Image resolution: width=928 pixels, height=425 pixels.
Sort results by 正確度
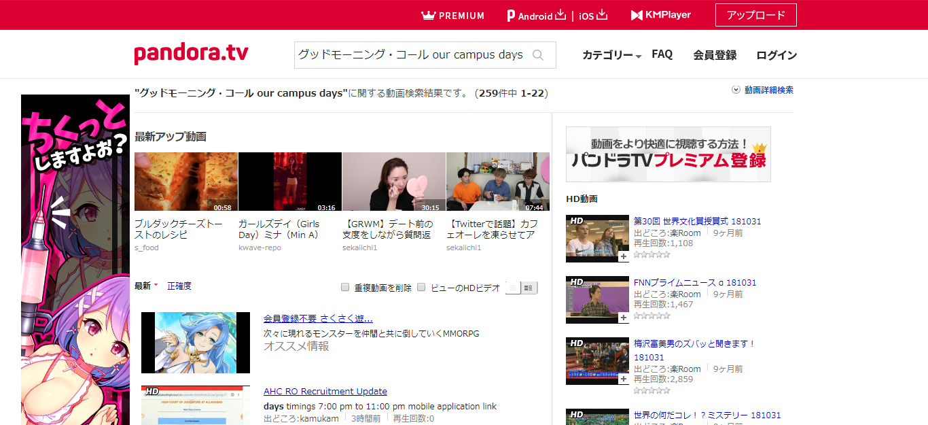(179, 286)
